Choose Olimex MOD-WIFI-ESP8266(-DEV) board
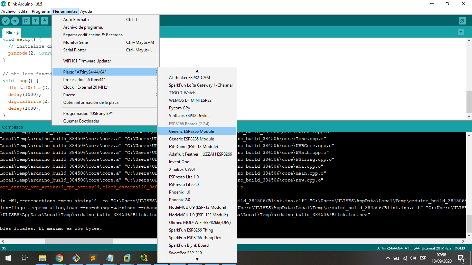 pyautogui.click(x=197, y=223)
